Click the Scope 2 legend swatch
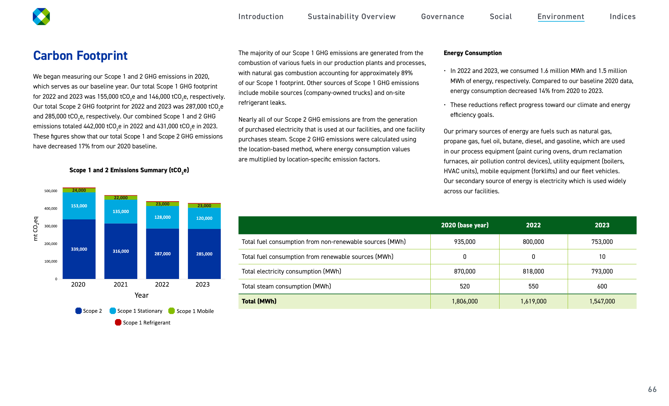 coord(78,311)
